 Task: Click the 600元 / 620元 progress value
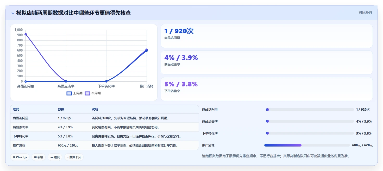coord(362,145)
